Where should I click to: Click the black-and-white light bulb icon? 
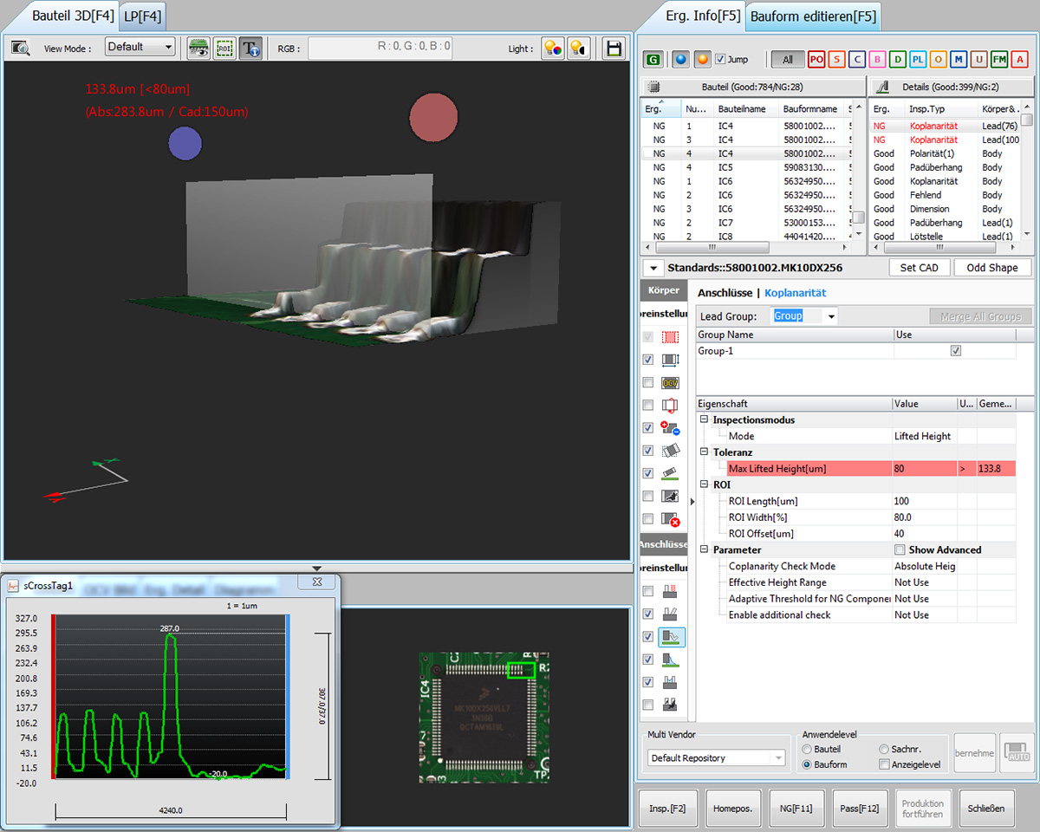tap(579, 48)
